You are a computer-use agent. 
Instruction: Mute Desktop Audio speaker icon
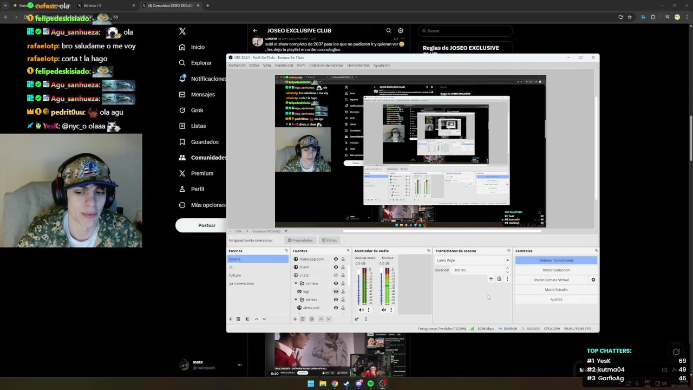click(361, 310)
